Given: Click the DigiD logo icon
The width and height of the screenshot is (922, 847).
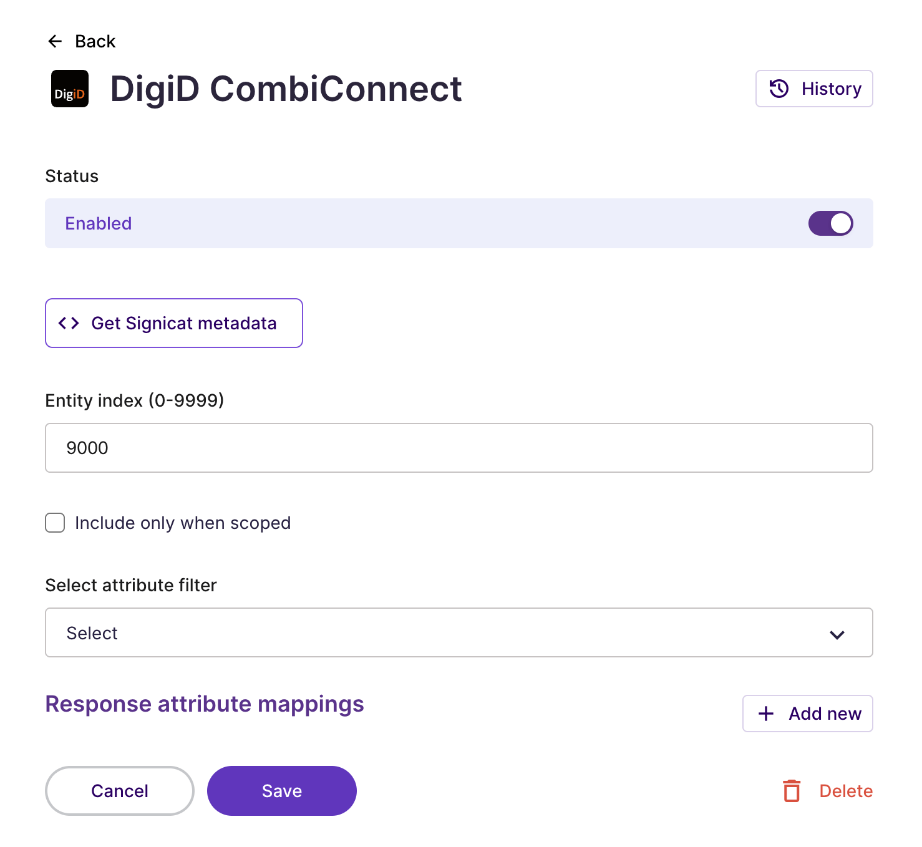Looking at the screenshot, I should coord(69,89).
